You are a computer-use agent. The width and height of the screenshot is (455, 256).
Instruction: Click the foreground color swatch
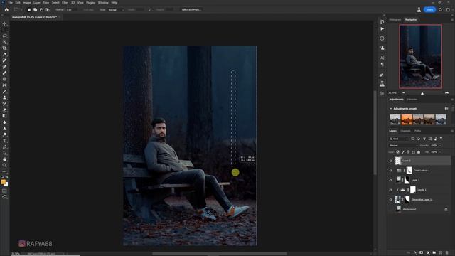[3, 182]
